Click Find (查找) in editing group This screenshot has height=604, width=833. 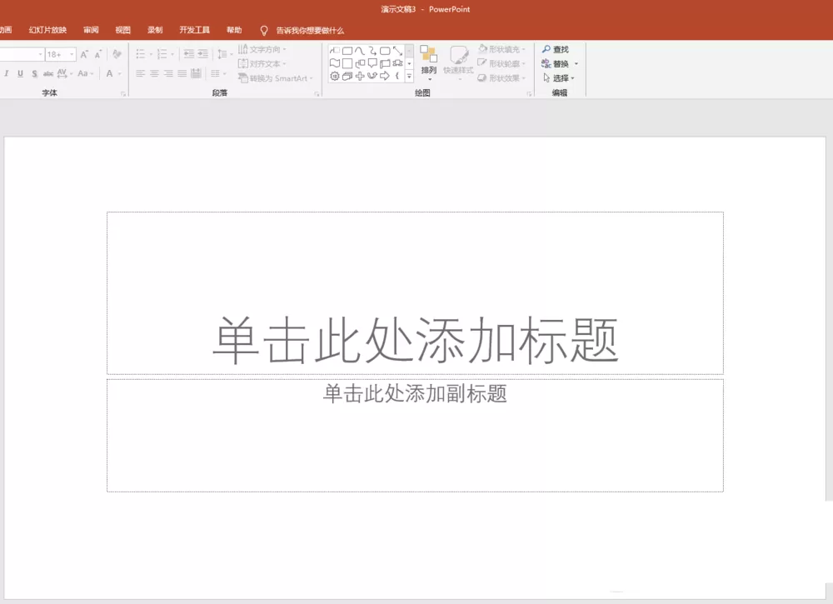555,49
